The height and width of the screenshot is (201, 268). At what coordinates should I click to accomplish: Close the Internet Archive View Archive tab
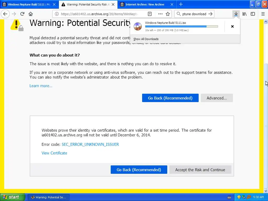pos(172,4)
